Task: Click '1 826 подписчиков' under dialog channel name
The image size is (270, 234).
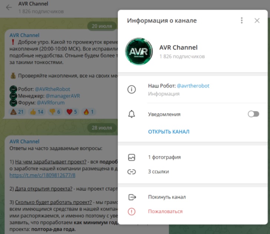Action: click(182, 56)
